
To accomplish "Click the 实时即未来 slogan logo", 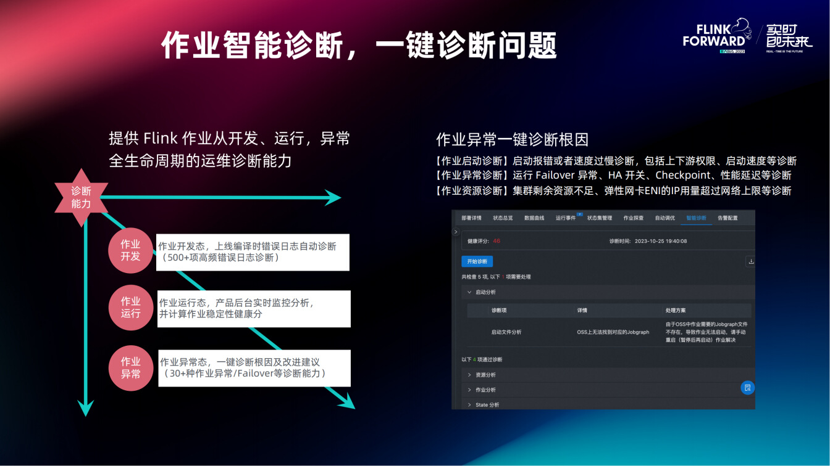I will click(x=789, y=38).
